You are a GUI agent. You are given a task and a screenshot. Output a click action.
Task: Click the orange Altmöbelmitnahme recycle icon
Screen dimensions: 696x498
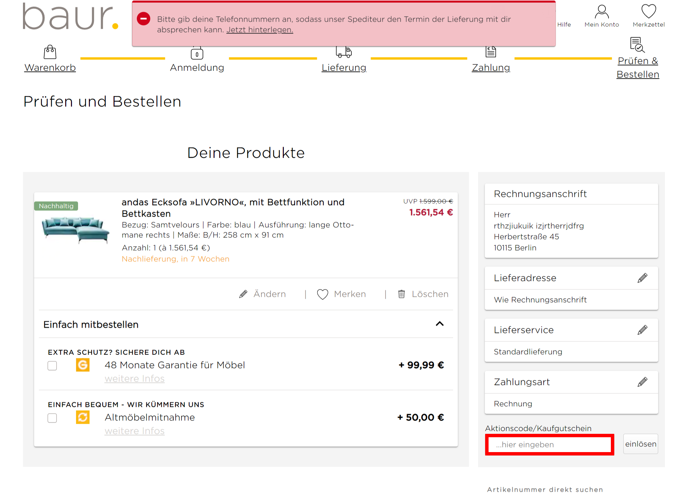[83, 417]
